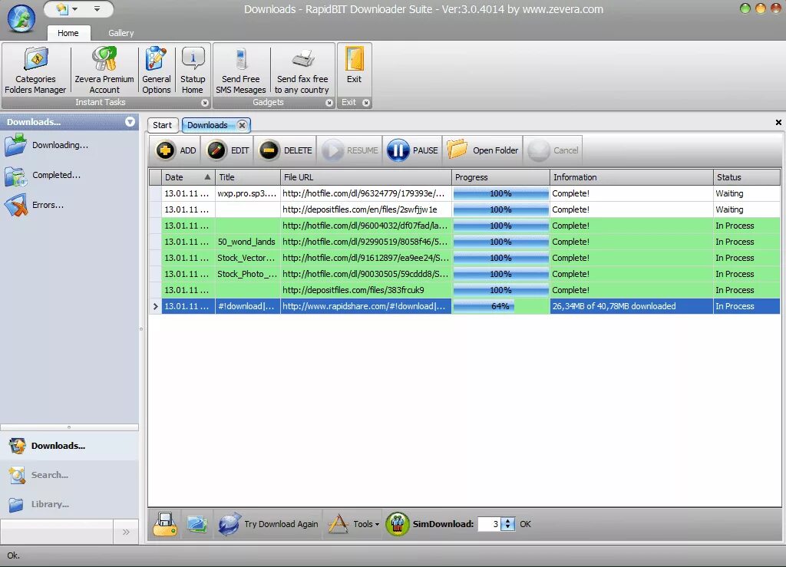Select the Downloads document tab
Image resolution: width=786 pixels, height=567 pixels.
pos(207,125)
